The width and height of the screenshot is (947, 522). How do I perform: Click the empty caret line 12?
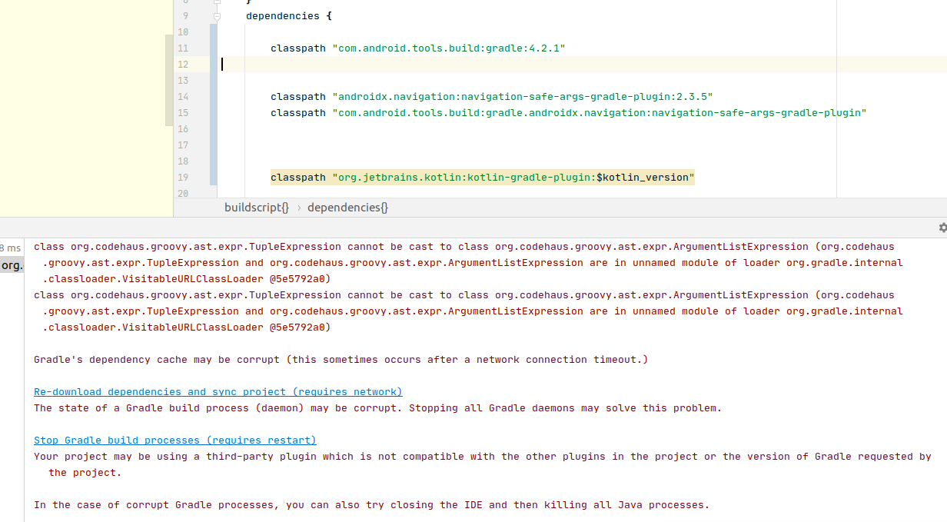582,65
